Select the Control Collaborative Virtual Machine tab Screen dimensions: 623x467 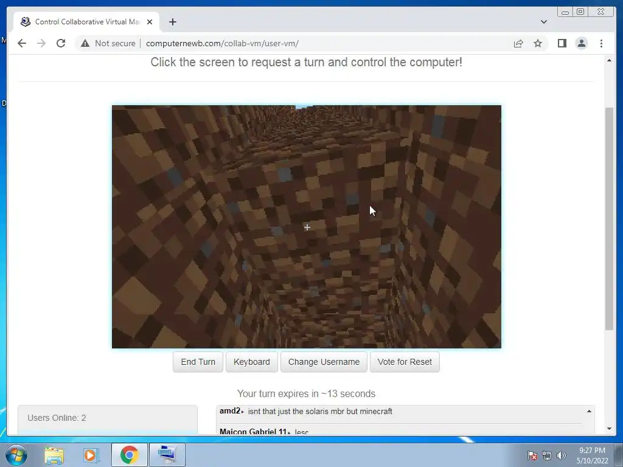click(x=86, y=22)
